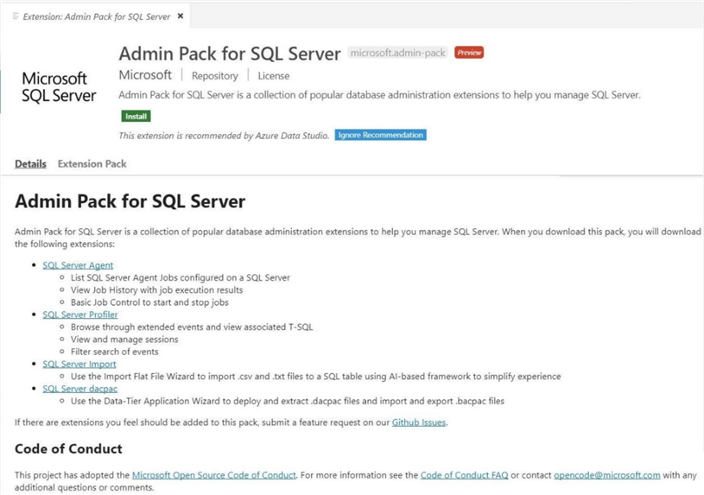Close the Admin Pack for SQL Server tab
Viewport: 704px width, 495px height.
pos(181,16)
